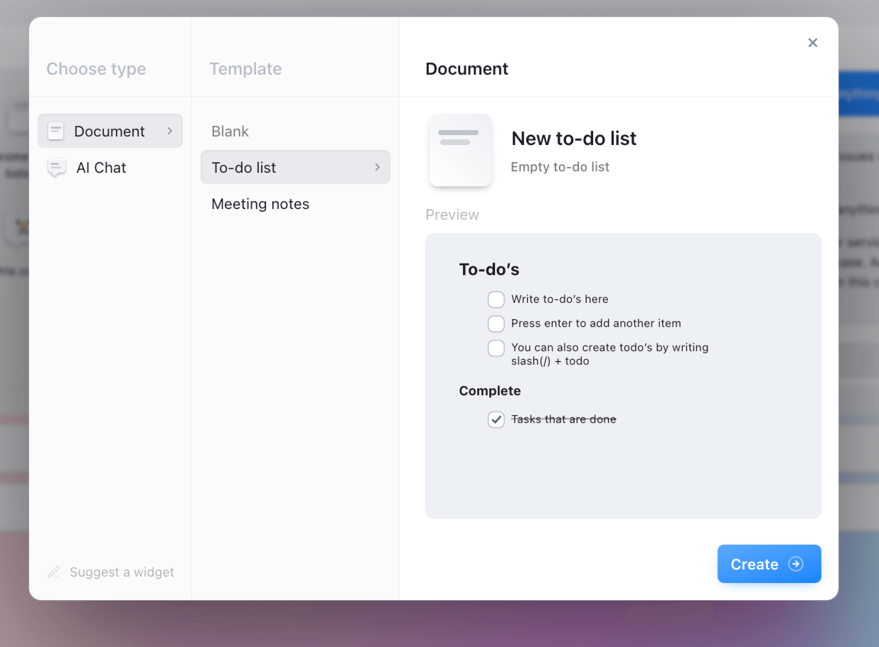Click the 'To-do's' preview heading
Screen dimensions: 879x647
(x=489, y=269)
